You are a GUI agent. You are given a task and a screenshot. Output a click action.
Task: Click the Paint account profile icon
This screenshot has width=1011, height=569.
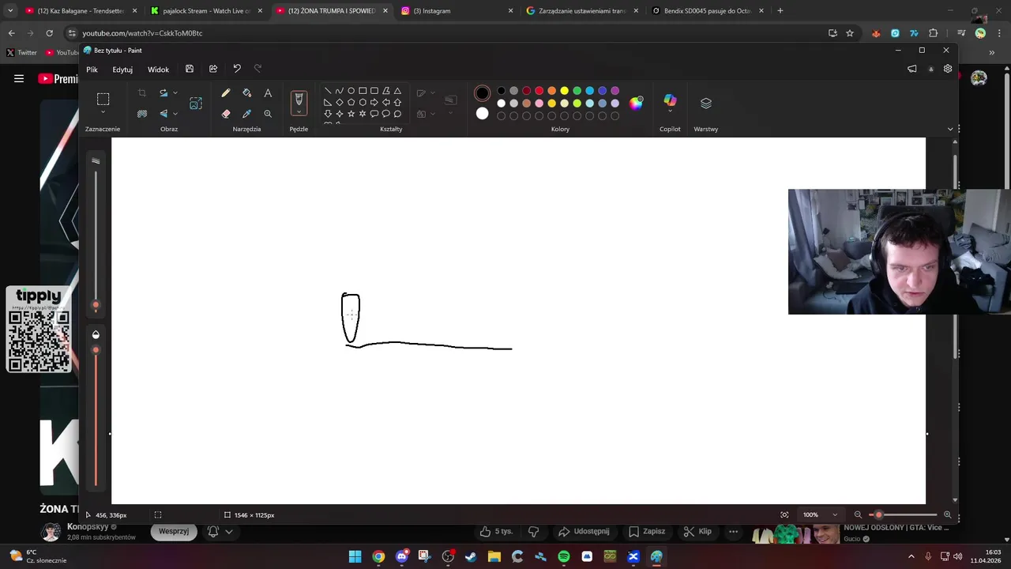pyautogui.click(x=930, y=69)
